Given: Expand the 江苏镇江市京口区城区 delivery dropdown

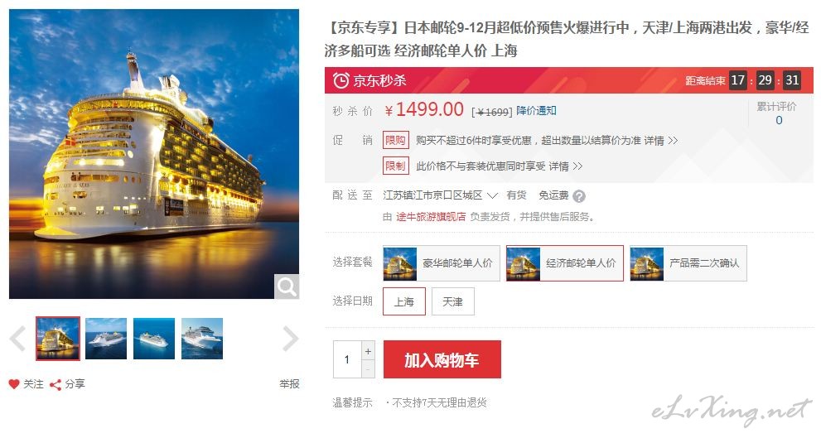Looking at the screenshot, I should [440, 195].
